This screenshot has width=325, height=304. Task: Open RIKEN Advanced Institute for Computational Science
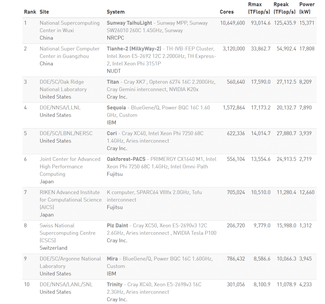click(71, 200)
